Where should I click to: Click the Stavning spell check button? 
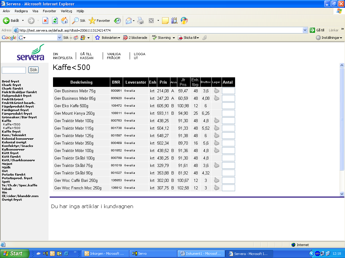[161, 38]
